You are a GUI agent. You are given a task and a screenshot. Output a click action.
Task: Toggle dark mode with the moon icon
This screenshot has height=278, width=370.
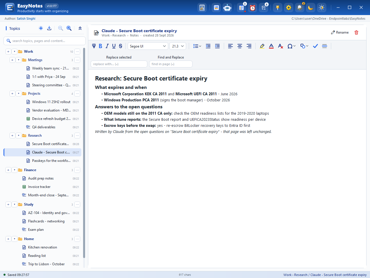311,8
